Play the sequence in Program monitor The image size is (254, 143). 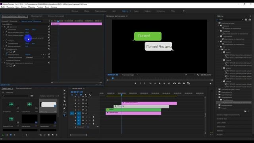click(160, 83)
